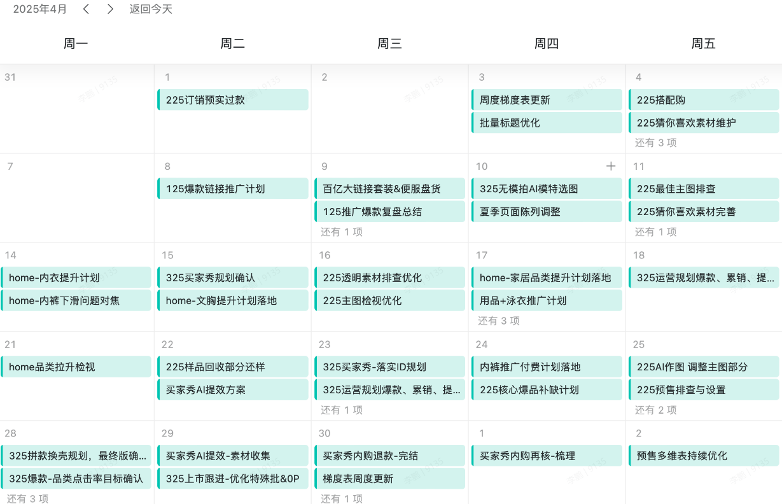Image resolution: width=782 pixels, height=504 pixels.
Task: Open 325运营规划爆款 event on April 18
Action: tap(704, 278)
